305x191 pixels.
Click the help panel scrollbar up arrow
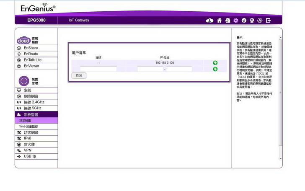pos(281,38)
